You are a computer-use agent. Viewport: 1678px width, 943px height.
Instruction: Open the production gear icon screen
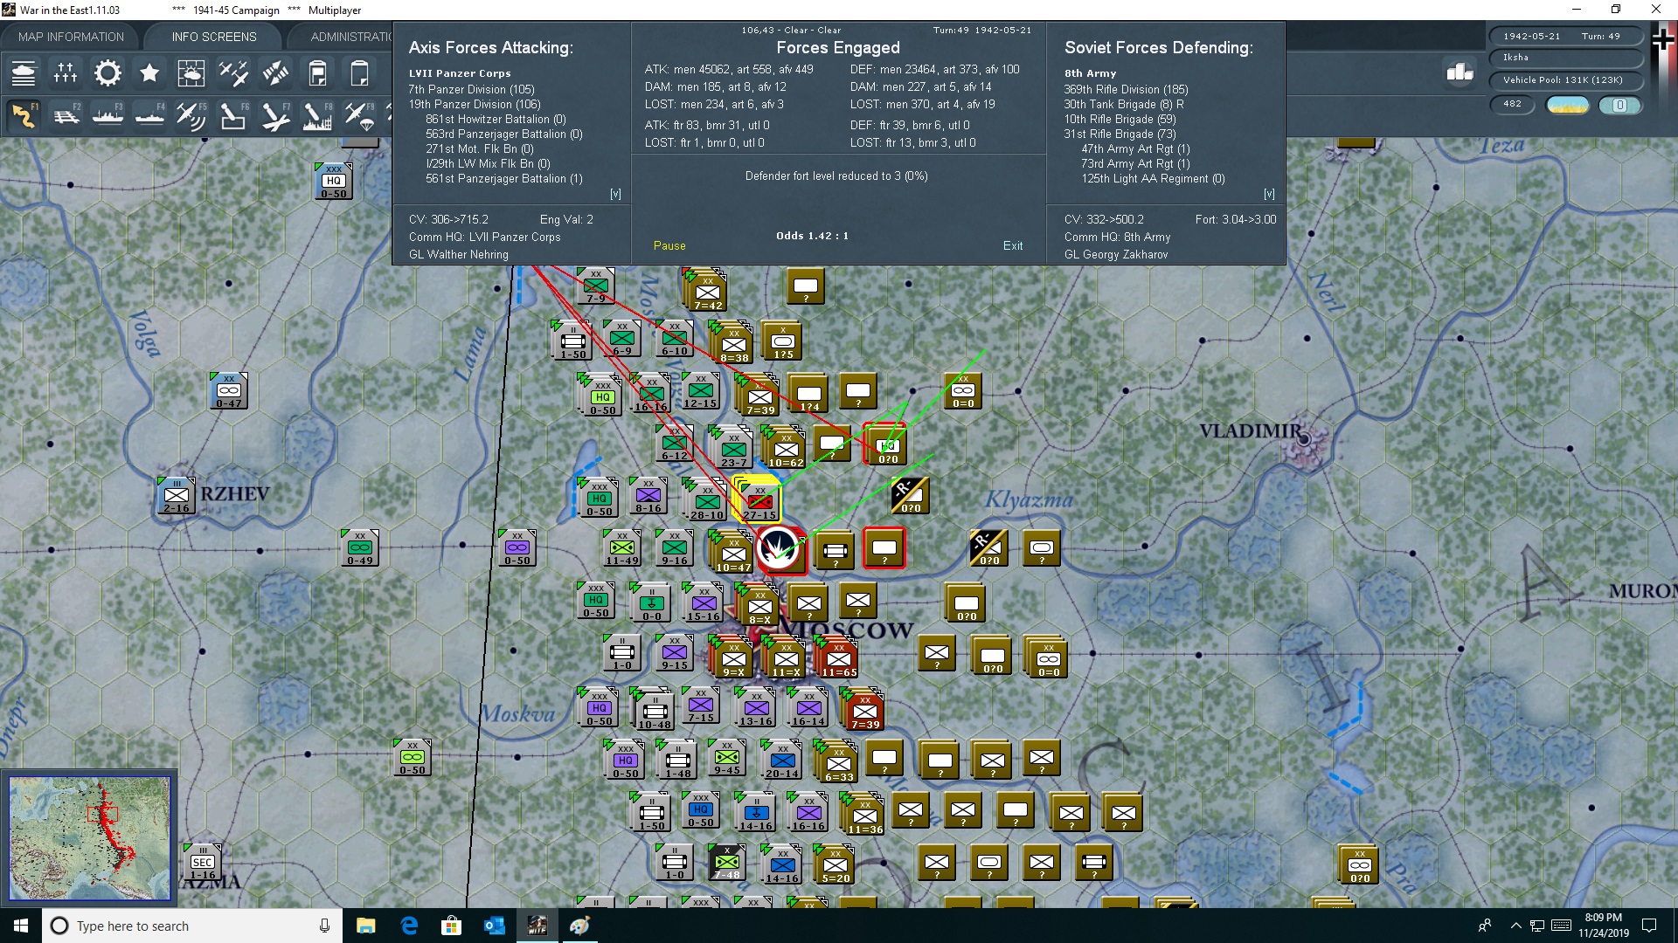107,73
